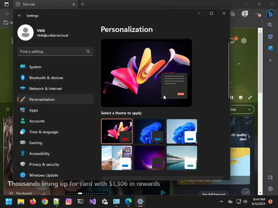Open the dropdown ending in 'ible'
Viewport: 278px width, 208px height.
(x=242, y=109)
